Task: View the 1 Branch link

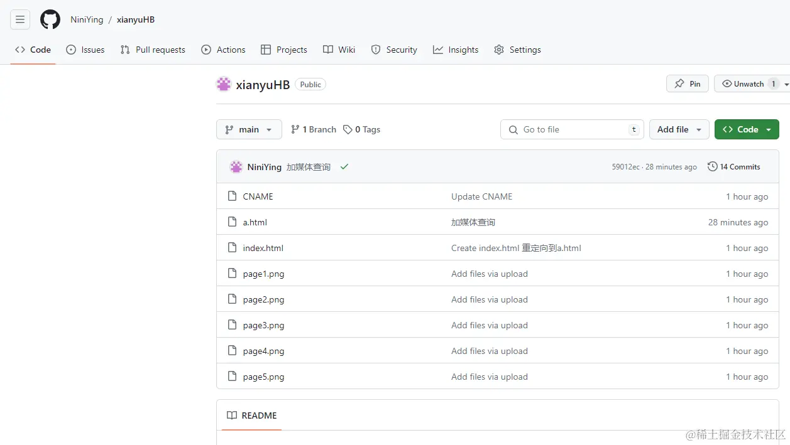Action: 314,129
